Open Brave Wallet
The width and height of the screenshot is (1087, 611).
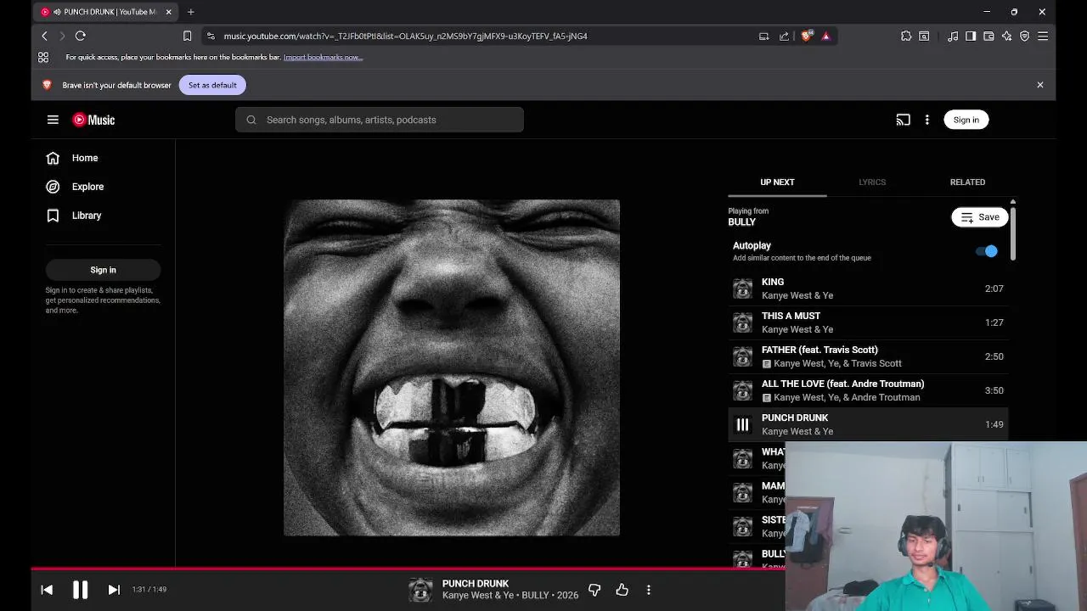pyautogui.click(x=988, y=36)
